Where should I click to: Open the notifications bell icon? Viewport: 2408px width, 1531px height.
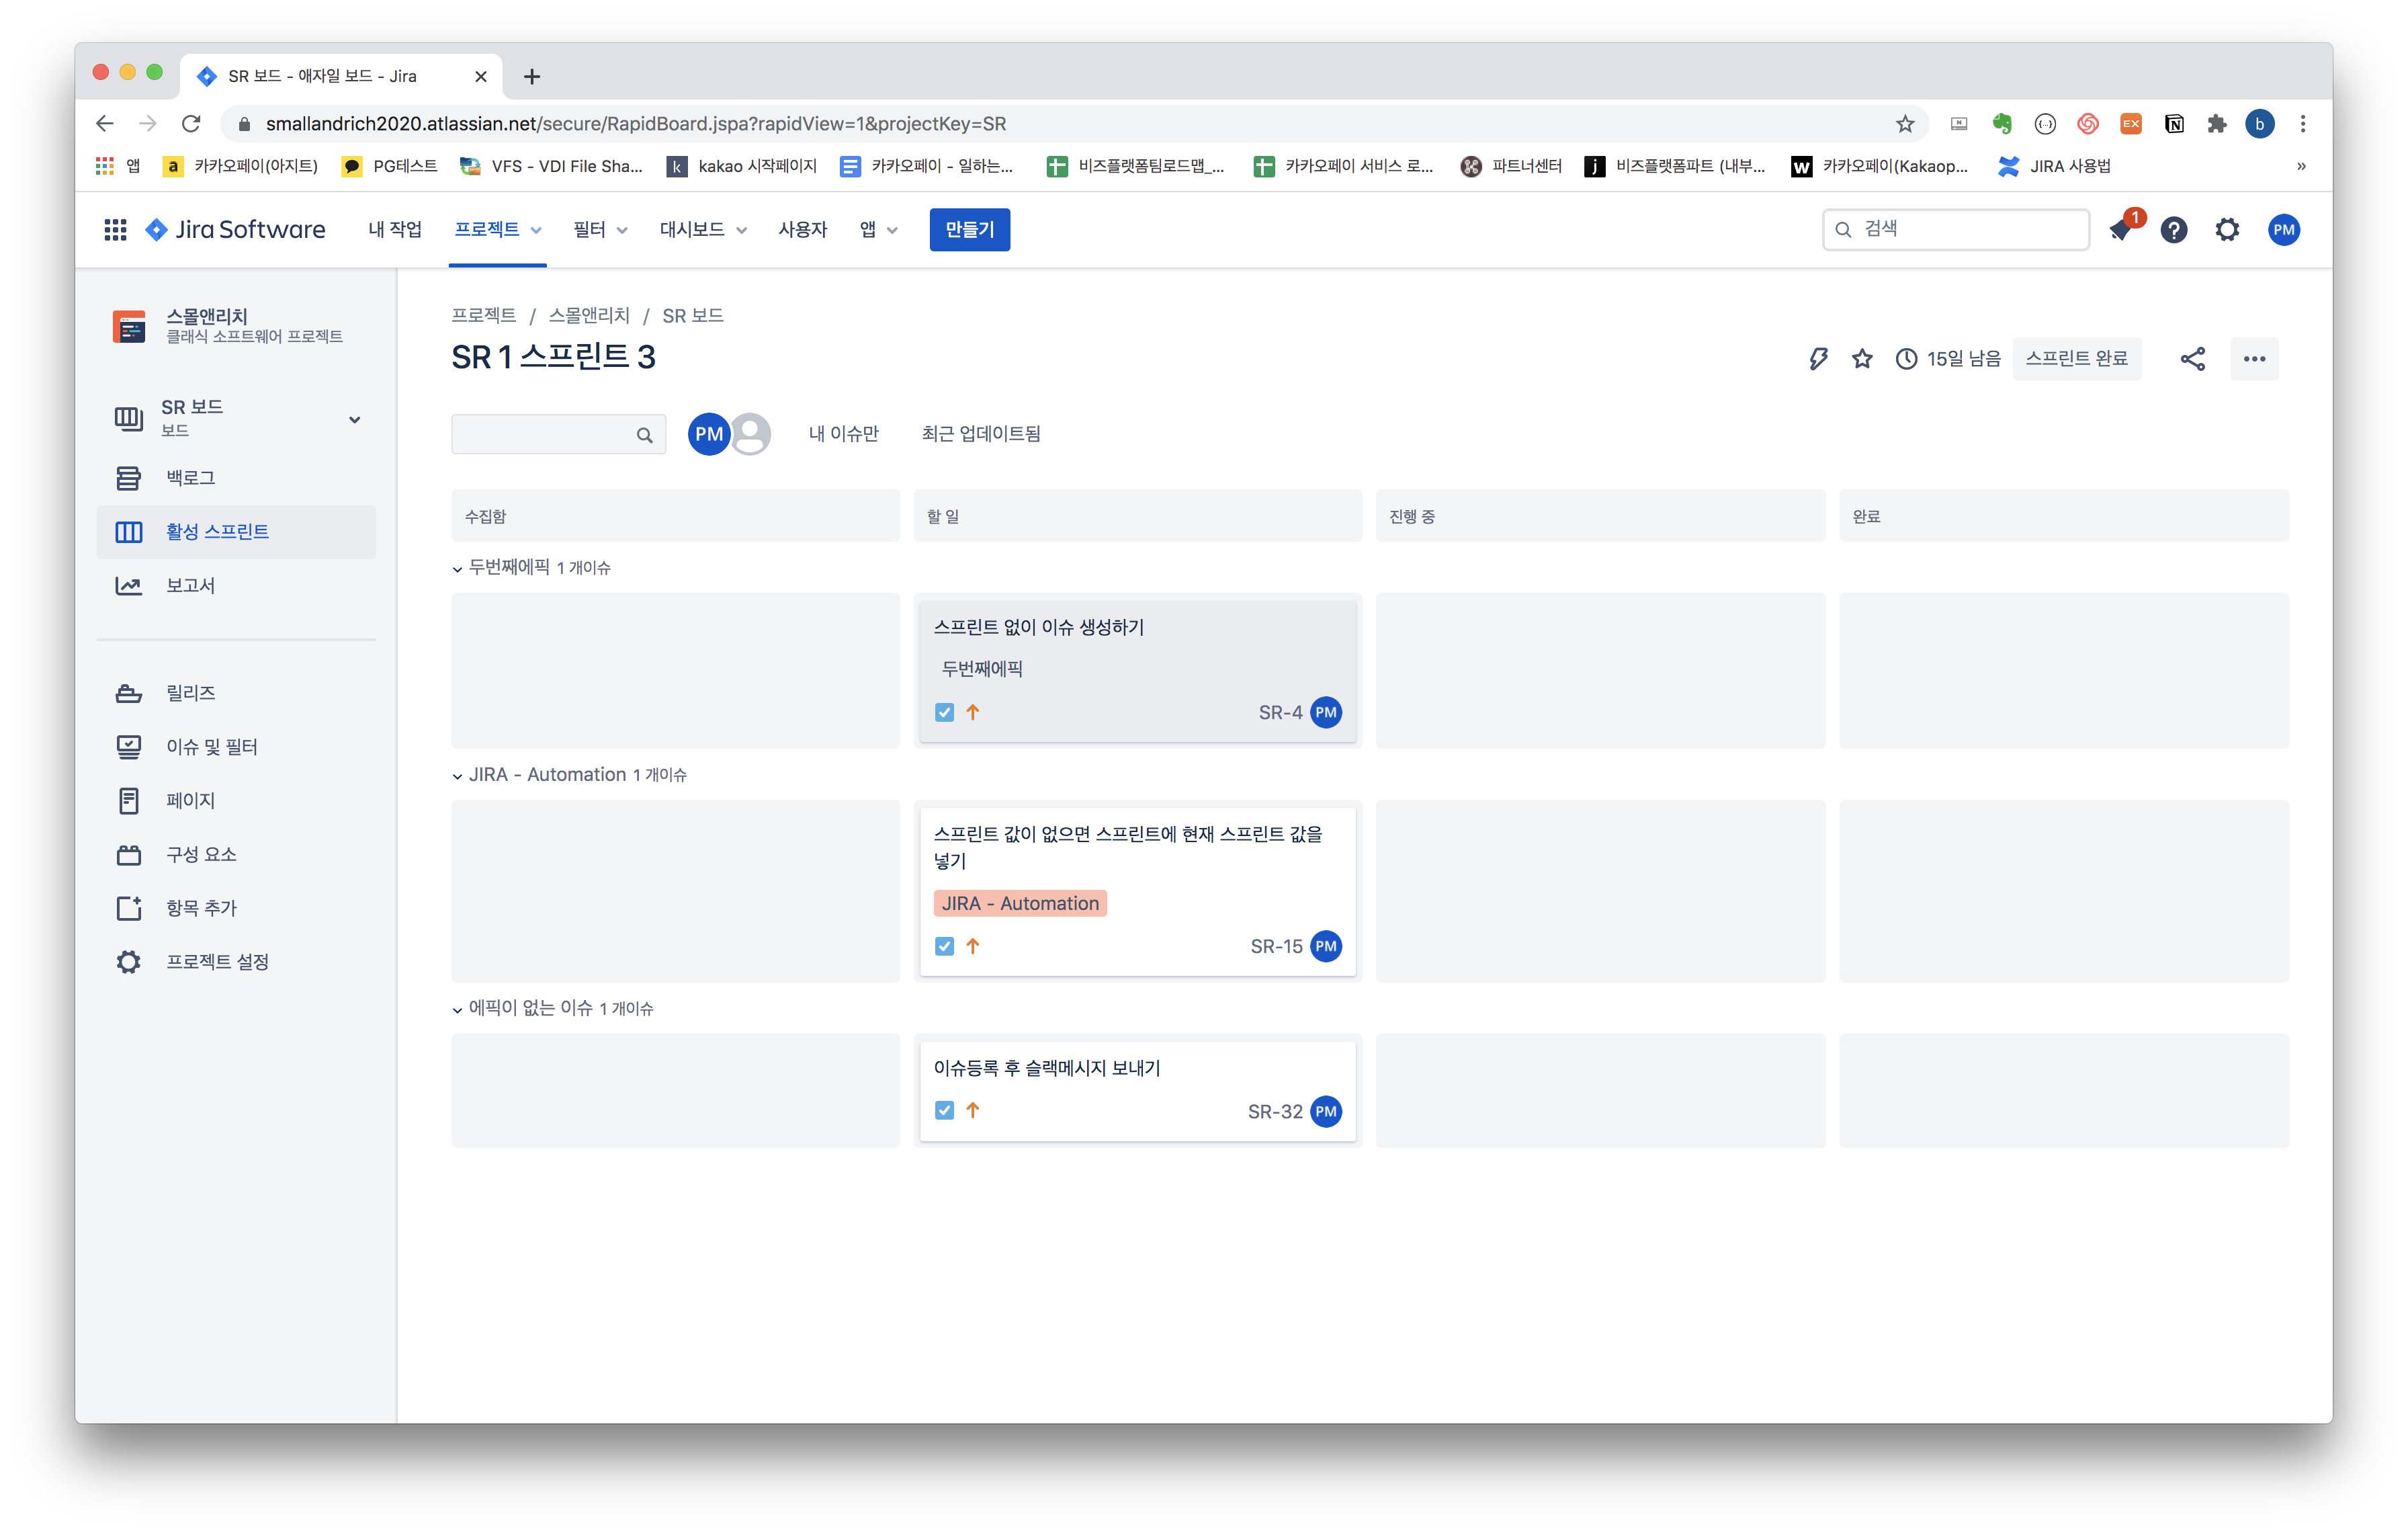(2119, 230)
